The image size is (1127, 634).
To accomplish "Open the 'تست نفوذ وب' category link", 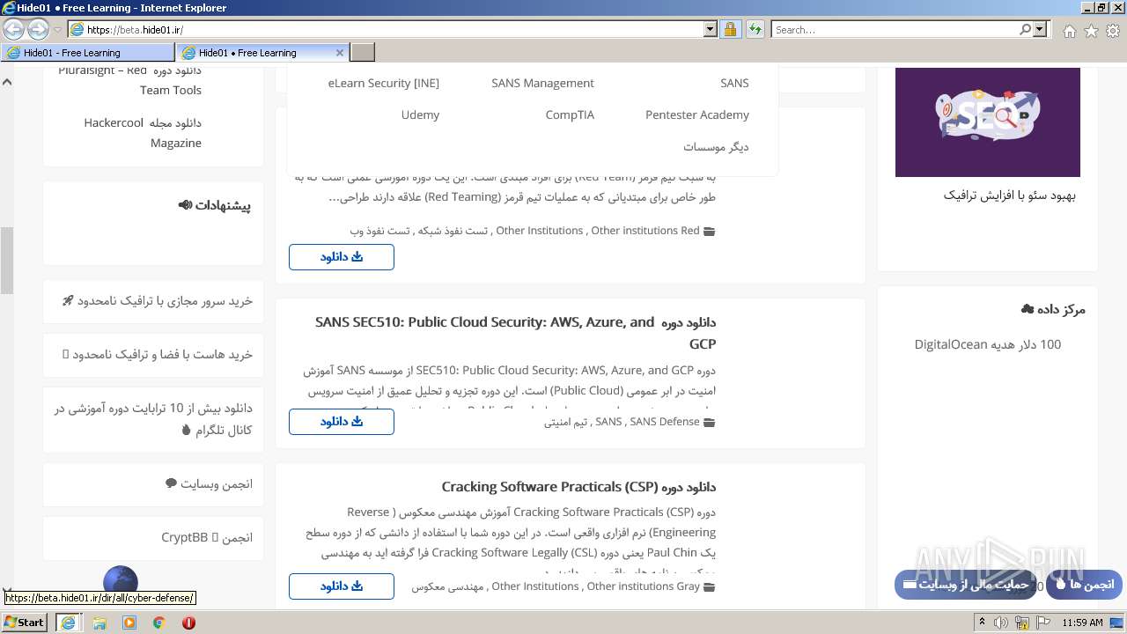I will click(x=379, y=231).
